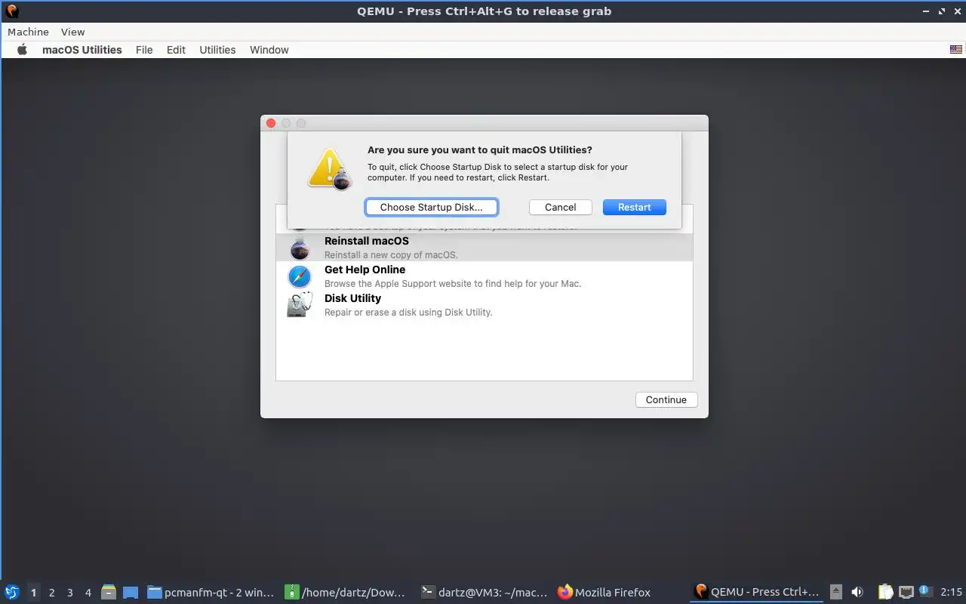Image resolution: width=966 pixels, height=604 pixels.
Task: Click the Reinstall macOS disc icon
Action: point(300,248)
